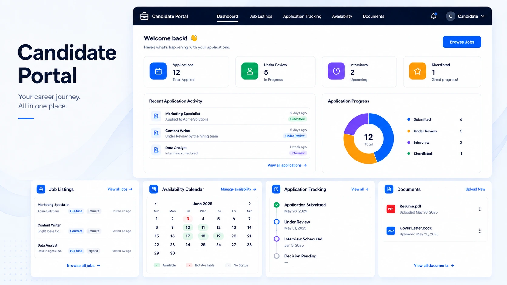Image resolution: width=507 pixels, height=285 pixels.
Task: Open the Application Tracking nav tab
Action: pyautogui.click(x=302, y=16)
